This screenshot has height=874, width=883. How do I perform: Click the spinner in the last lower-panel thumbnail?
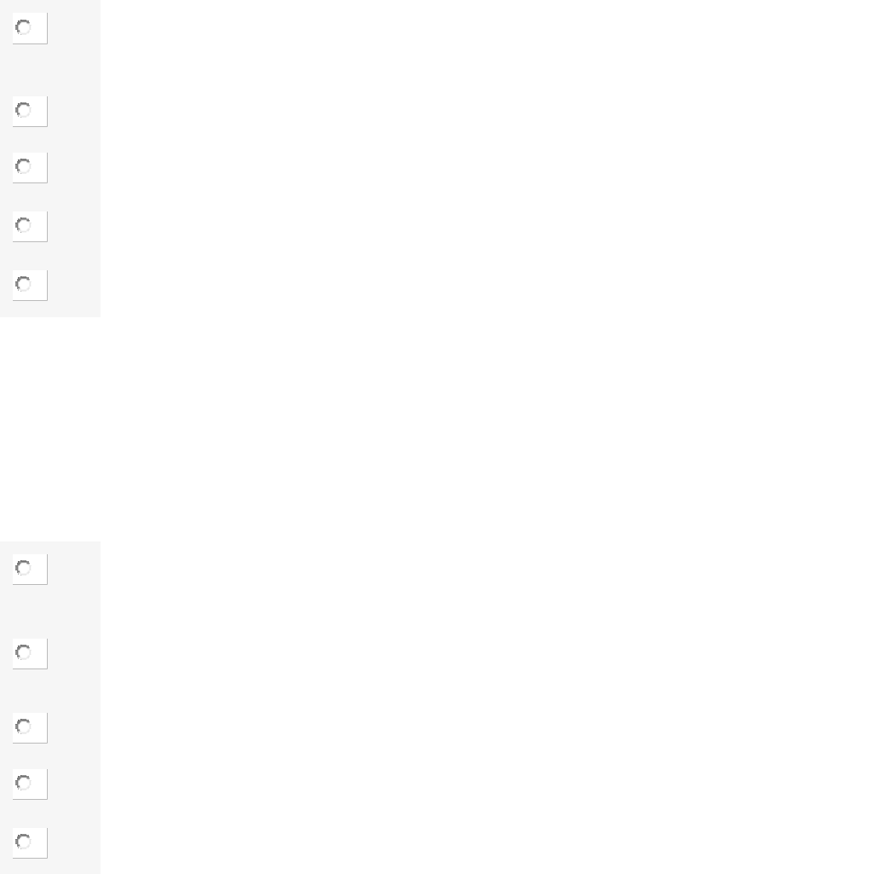[24, 842]
